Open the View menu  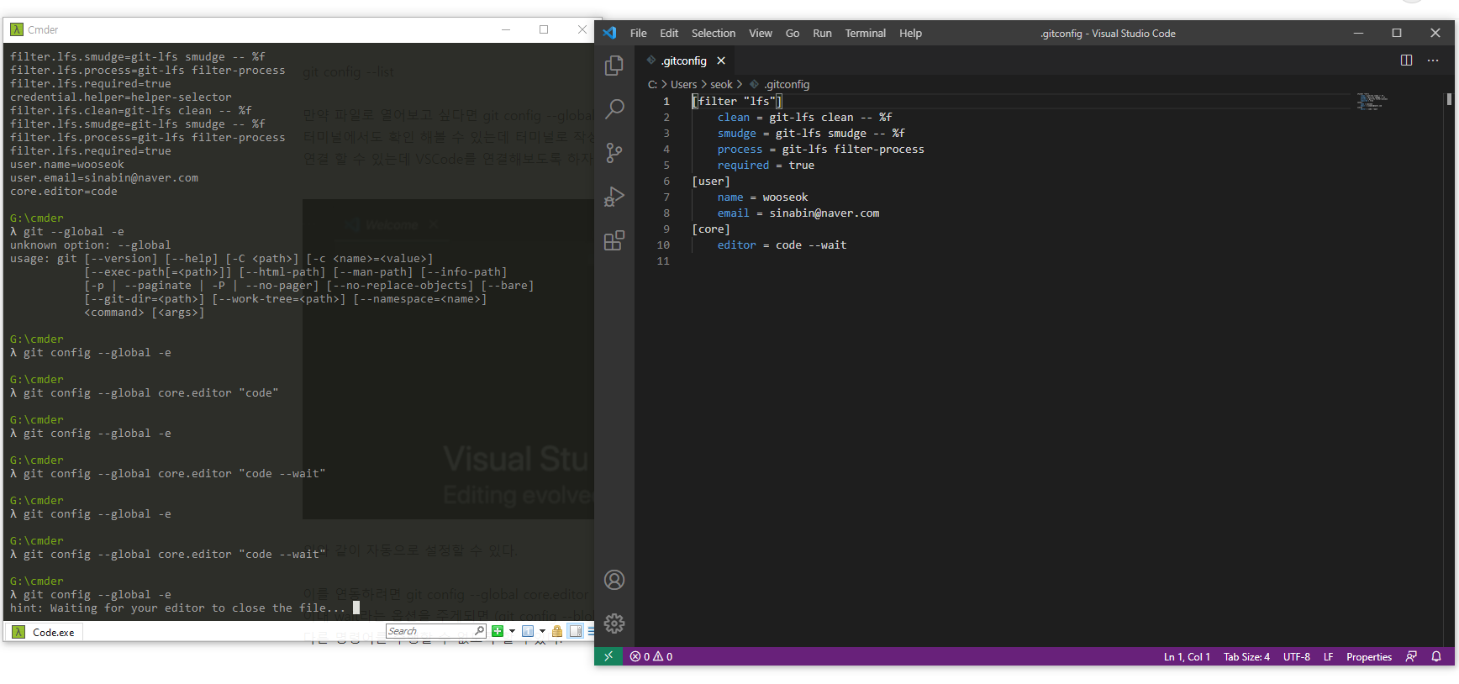coord(761,33)
